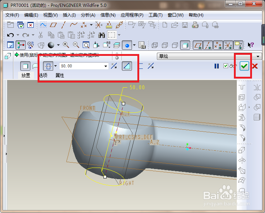
Task: Choose the datum point tool
Action: coord(84,25)
